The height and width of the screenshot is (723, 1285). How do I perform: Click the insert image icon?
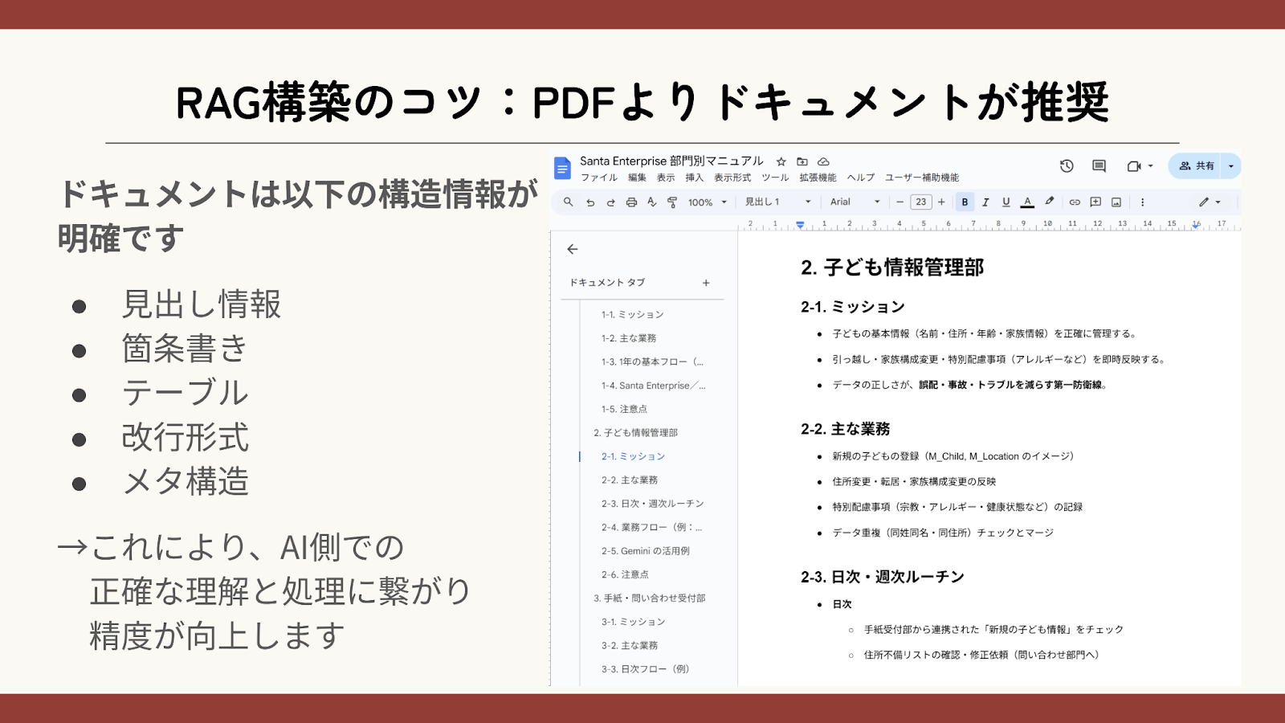click(1116, 202)
